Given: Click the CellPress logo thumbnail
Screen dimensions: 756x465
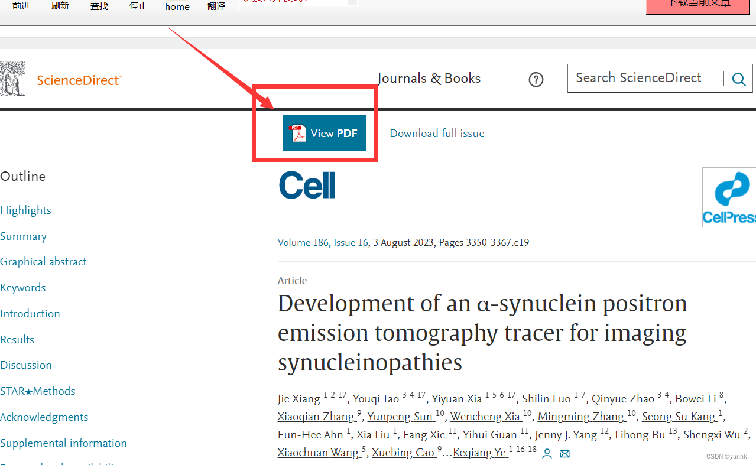Looking at the screenshot, I should 729,197.
